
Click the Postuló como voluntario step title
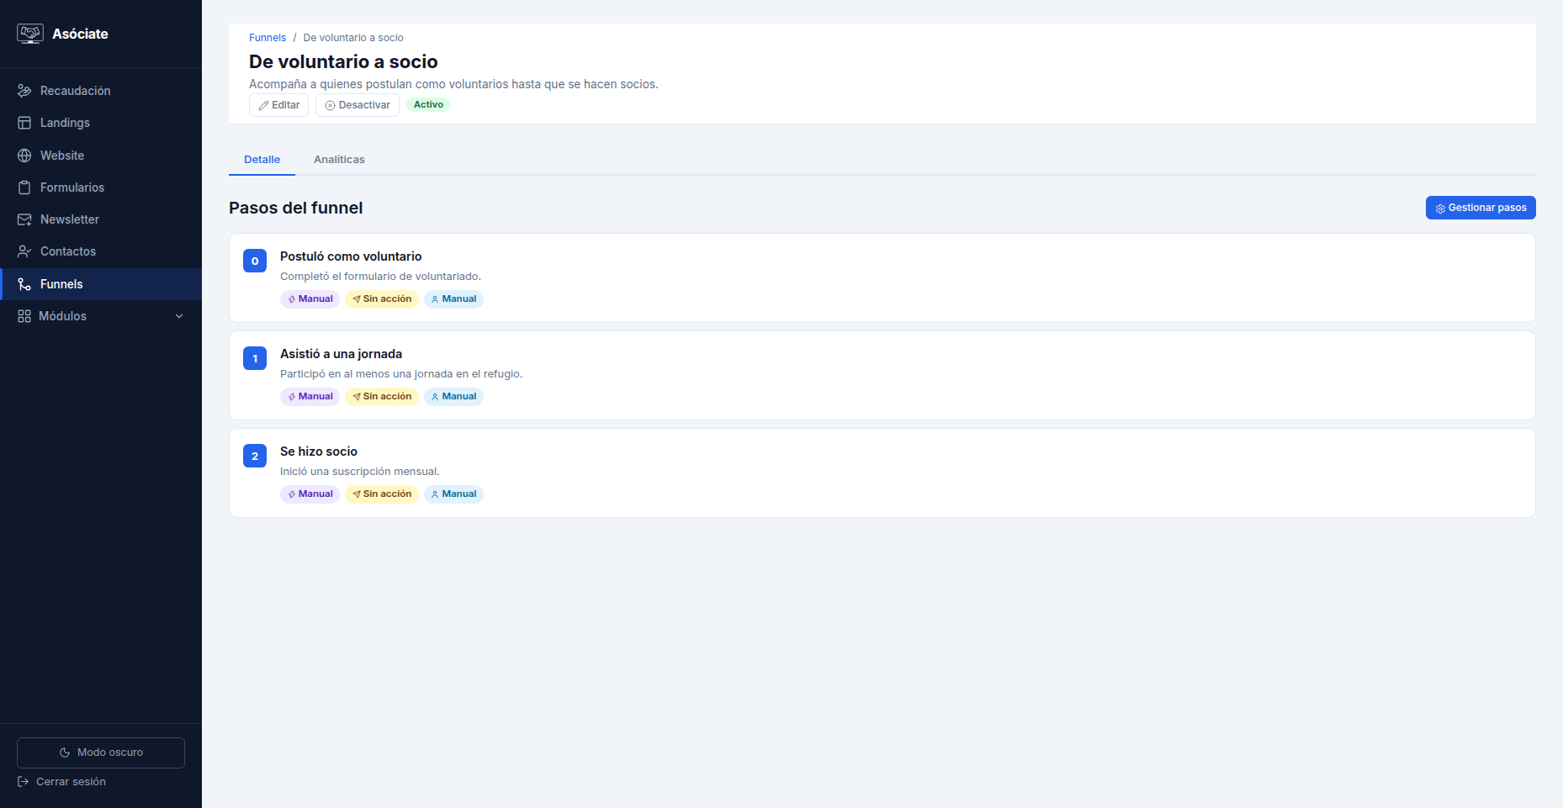click(x=351, y=256)
